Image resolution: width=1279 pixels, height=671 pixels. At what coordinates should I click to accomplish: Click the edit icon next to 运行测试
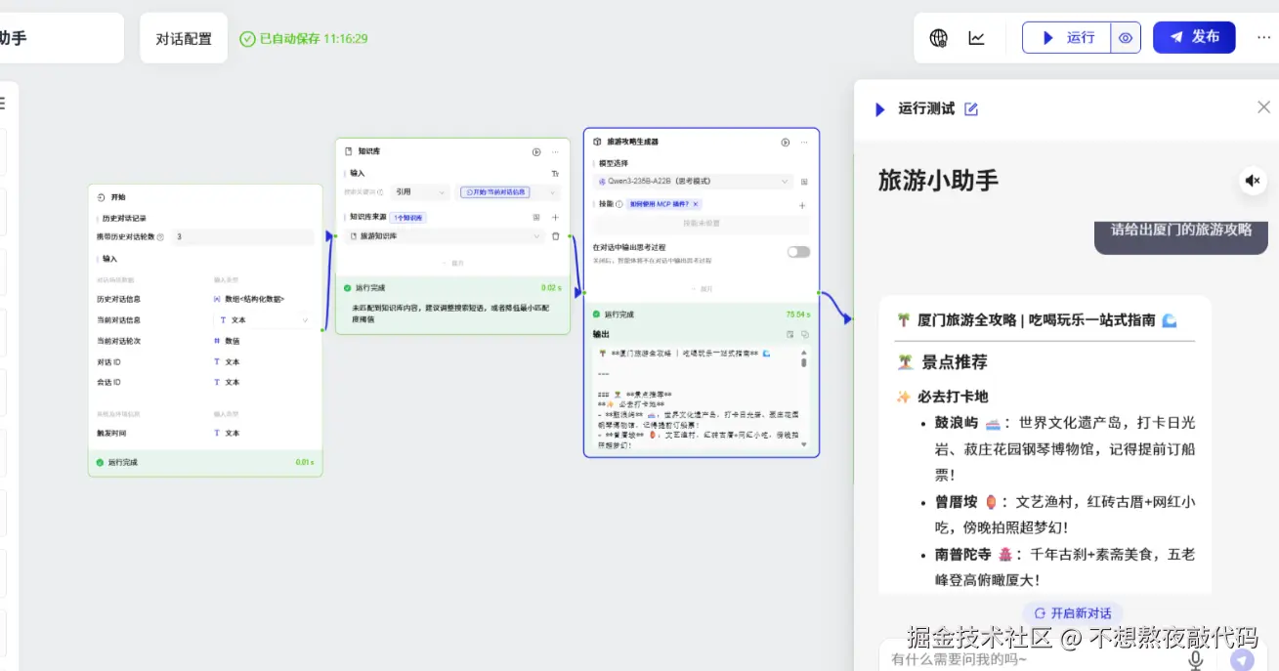click(971, 108)
